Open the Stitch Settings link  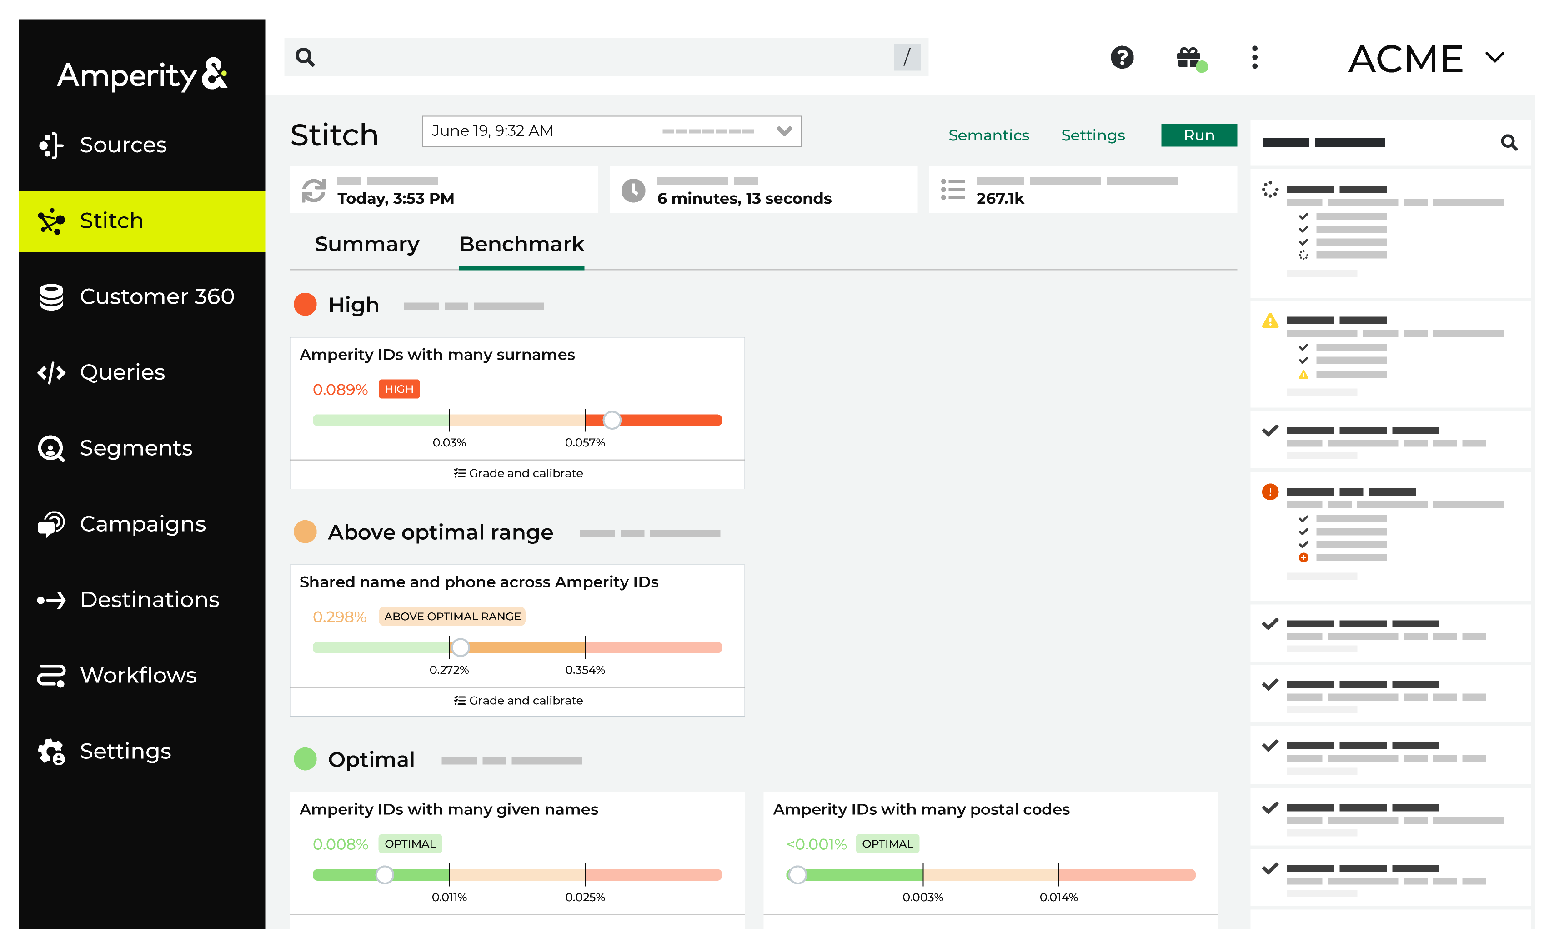(1093, 135)
